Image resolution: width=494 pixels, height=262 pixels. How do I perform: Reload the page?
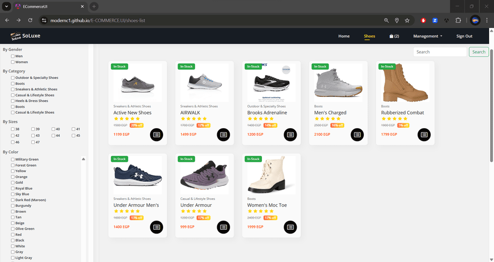[30, 20]
